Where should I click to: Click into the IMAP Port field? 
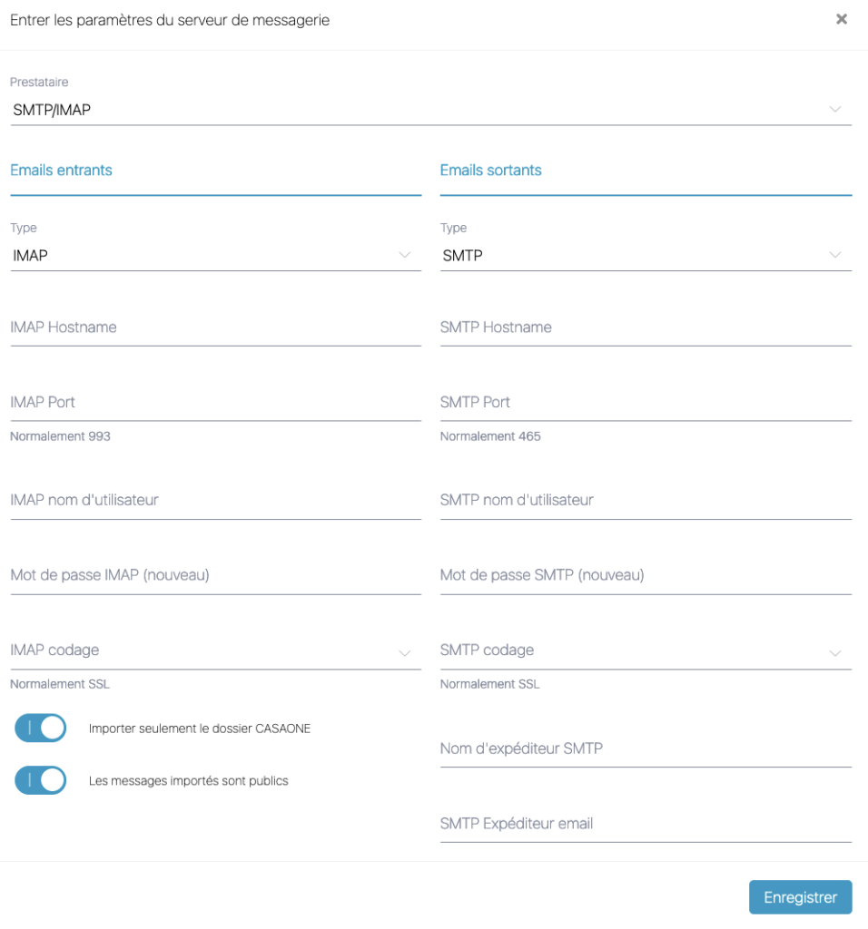pyautogui.click(x=215, y=403)
